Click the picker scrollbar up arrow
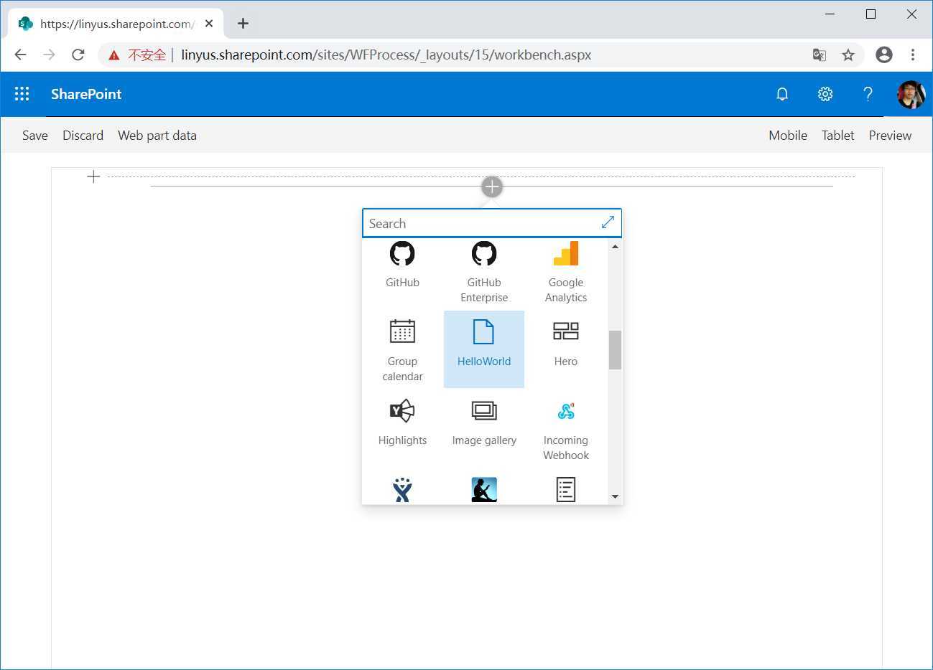933x670 pixels. tap(615, 247)
